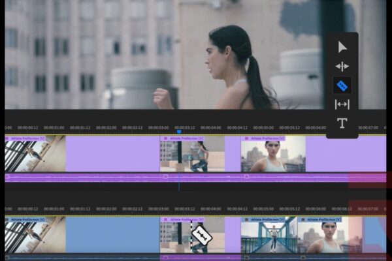
Task: Select the bridge runner clip in lower timeline
Action: coord(269,236)
